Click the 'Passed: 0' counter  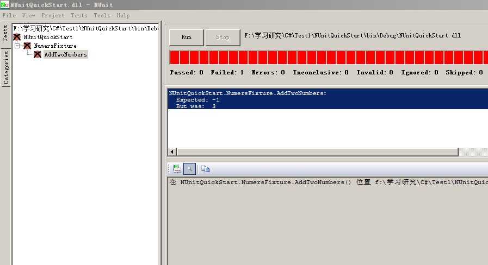pyautogui.click(x=187, y=72)
